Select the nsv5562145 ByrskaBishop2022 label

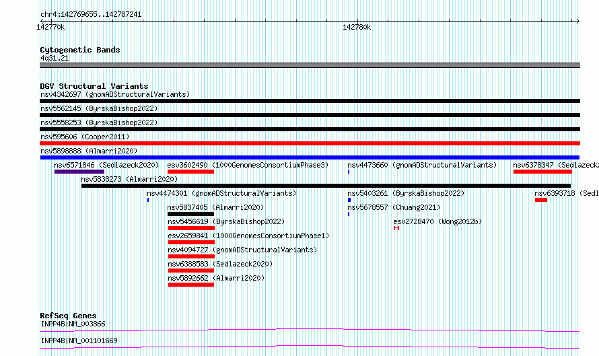coord(99,108)
